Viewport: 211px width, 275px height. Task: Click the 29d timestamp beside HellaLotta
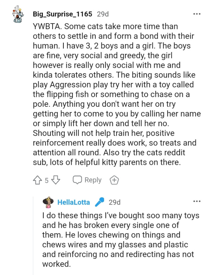[115, 202]
